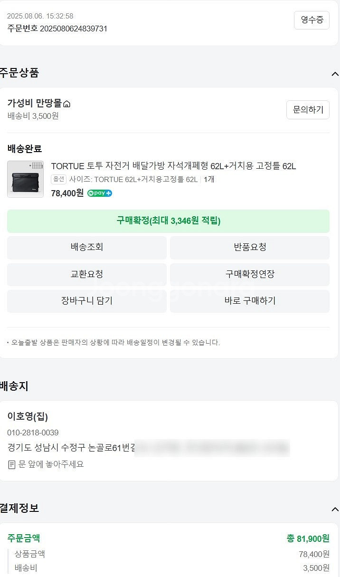Viewport: 340px width, 577px height.
Task: Collapse the 결제정보 section
Action: pos(335,509)
